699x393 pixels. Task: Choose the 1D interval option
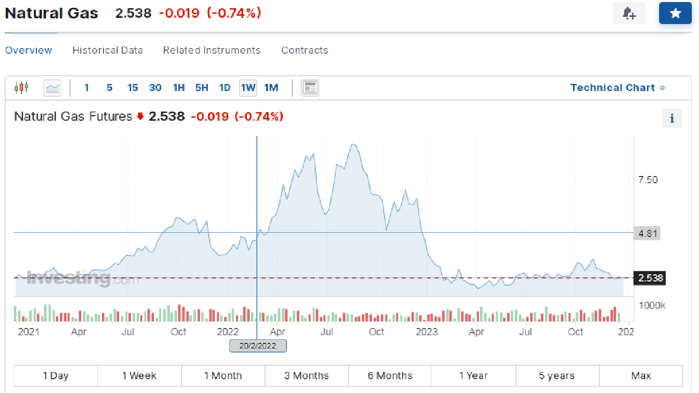225,88
